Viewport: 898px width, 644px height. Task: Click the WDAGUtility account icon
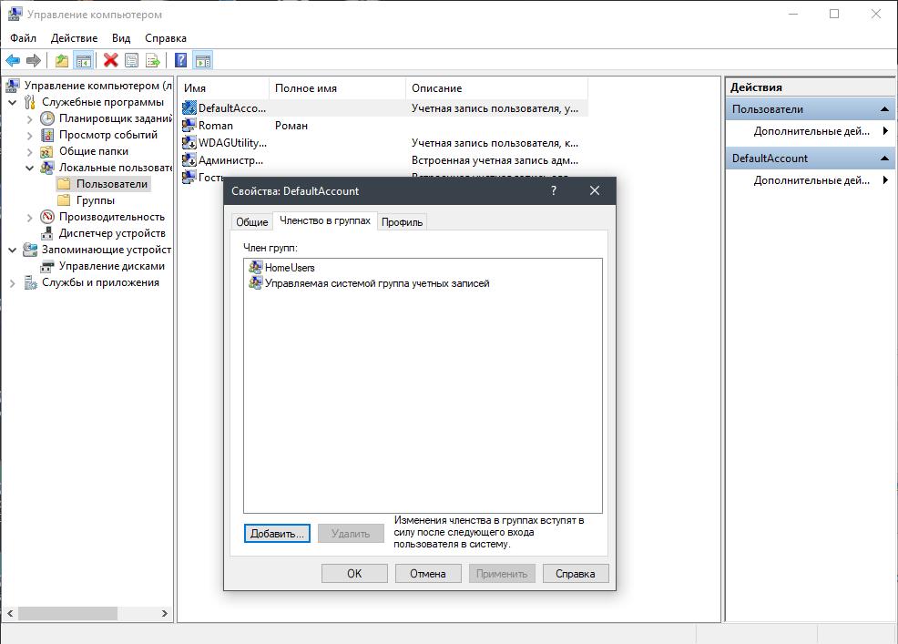tap(189, 143)
